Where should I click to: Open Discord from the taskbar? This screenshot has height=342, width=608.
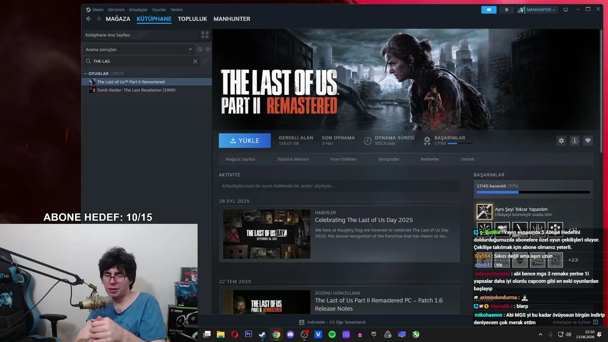[290, 334]
